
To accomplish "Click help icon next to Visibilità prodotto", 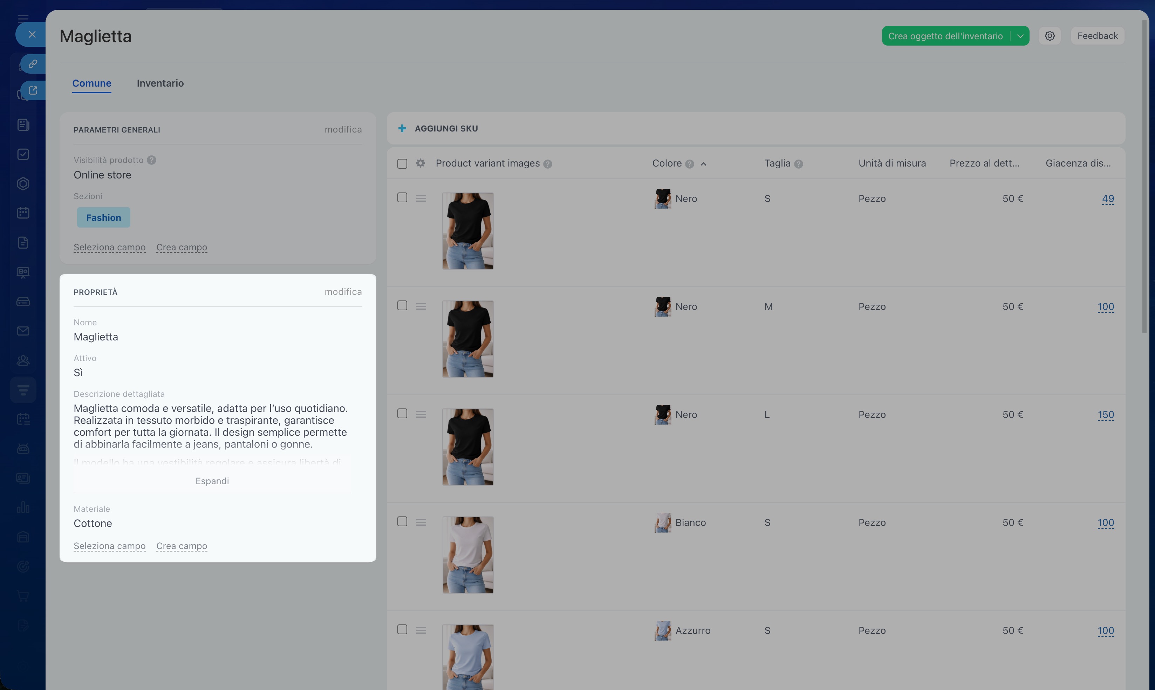I will (x=151, y=160).
